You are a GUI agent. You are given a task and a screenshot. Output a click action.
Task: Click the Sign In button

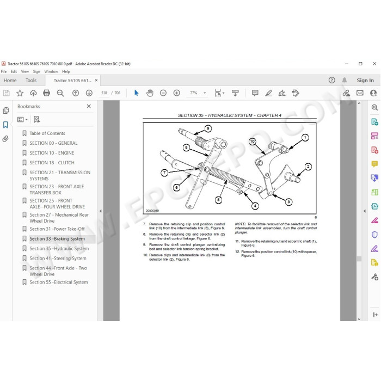click(x=365, y=81)
